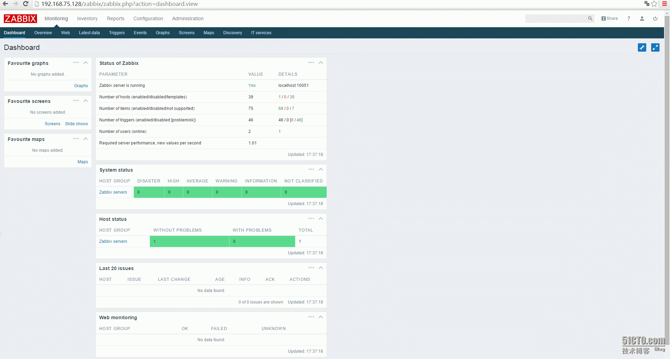Screen dimensions: 670x359
Task: Collapse the Status of Zabbix widget
Action: [321, 63]
